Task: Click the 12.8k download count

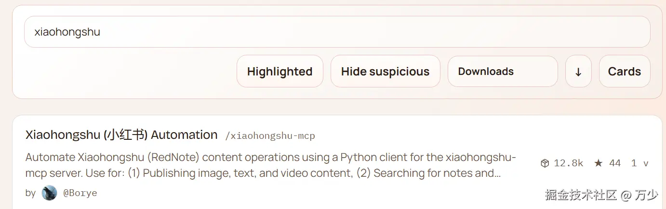Action: pos(568,163)
